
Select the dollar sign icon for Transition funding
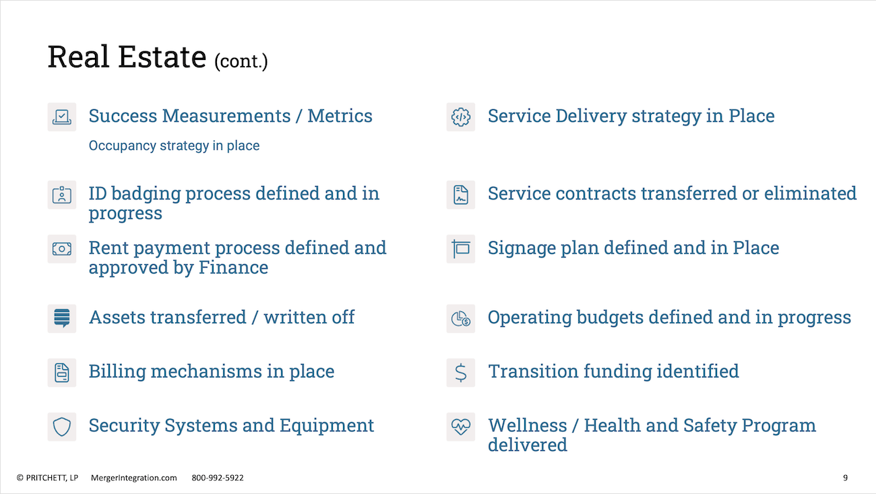[x=460, y=372]
